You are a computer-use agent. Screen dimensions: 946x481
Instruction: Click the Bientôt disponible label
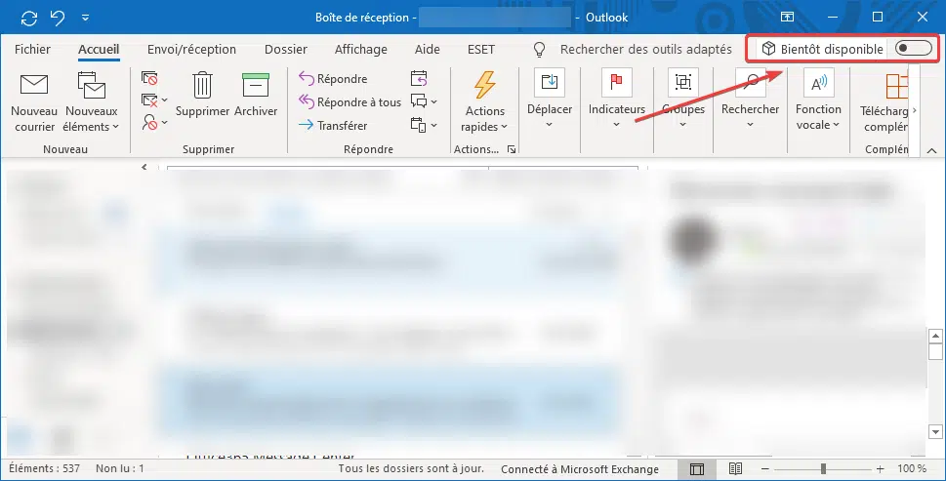[832, 50]
